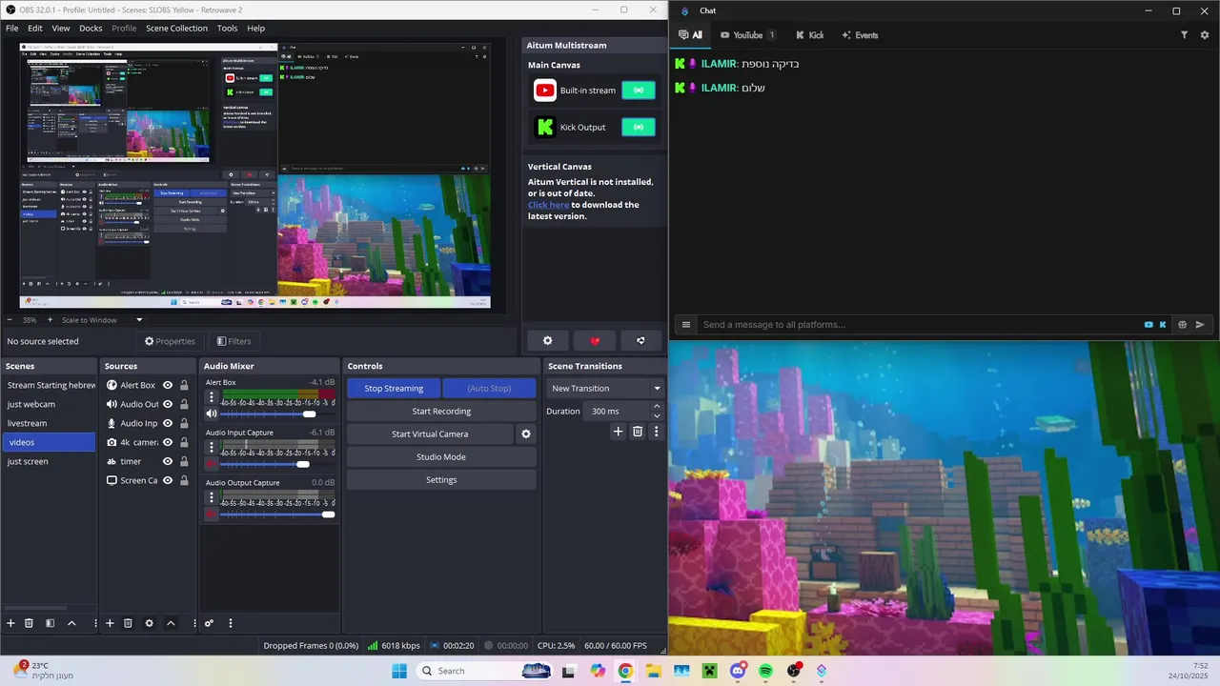Viewport: 1220px width, 686px height.
Task: Remove the scene transition trash icon
Action: [638, 432]
